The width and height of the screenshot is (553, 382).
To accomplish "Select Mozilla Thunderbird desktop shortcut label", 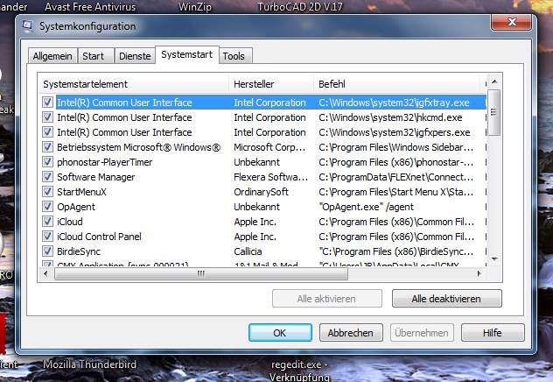I will click(89, 364).
